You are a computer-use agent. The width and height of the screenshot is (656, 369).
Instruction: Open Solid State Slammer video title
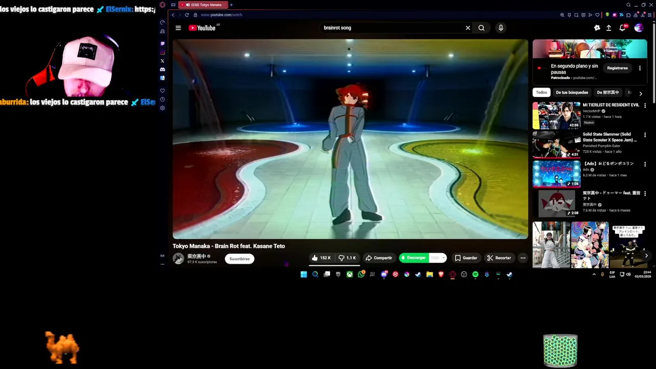coord(609,137)
